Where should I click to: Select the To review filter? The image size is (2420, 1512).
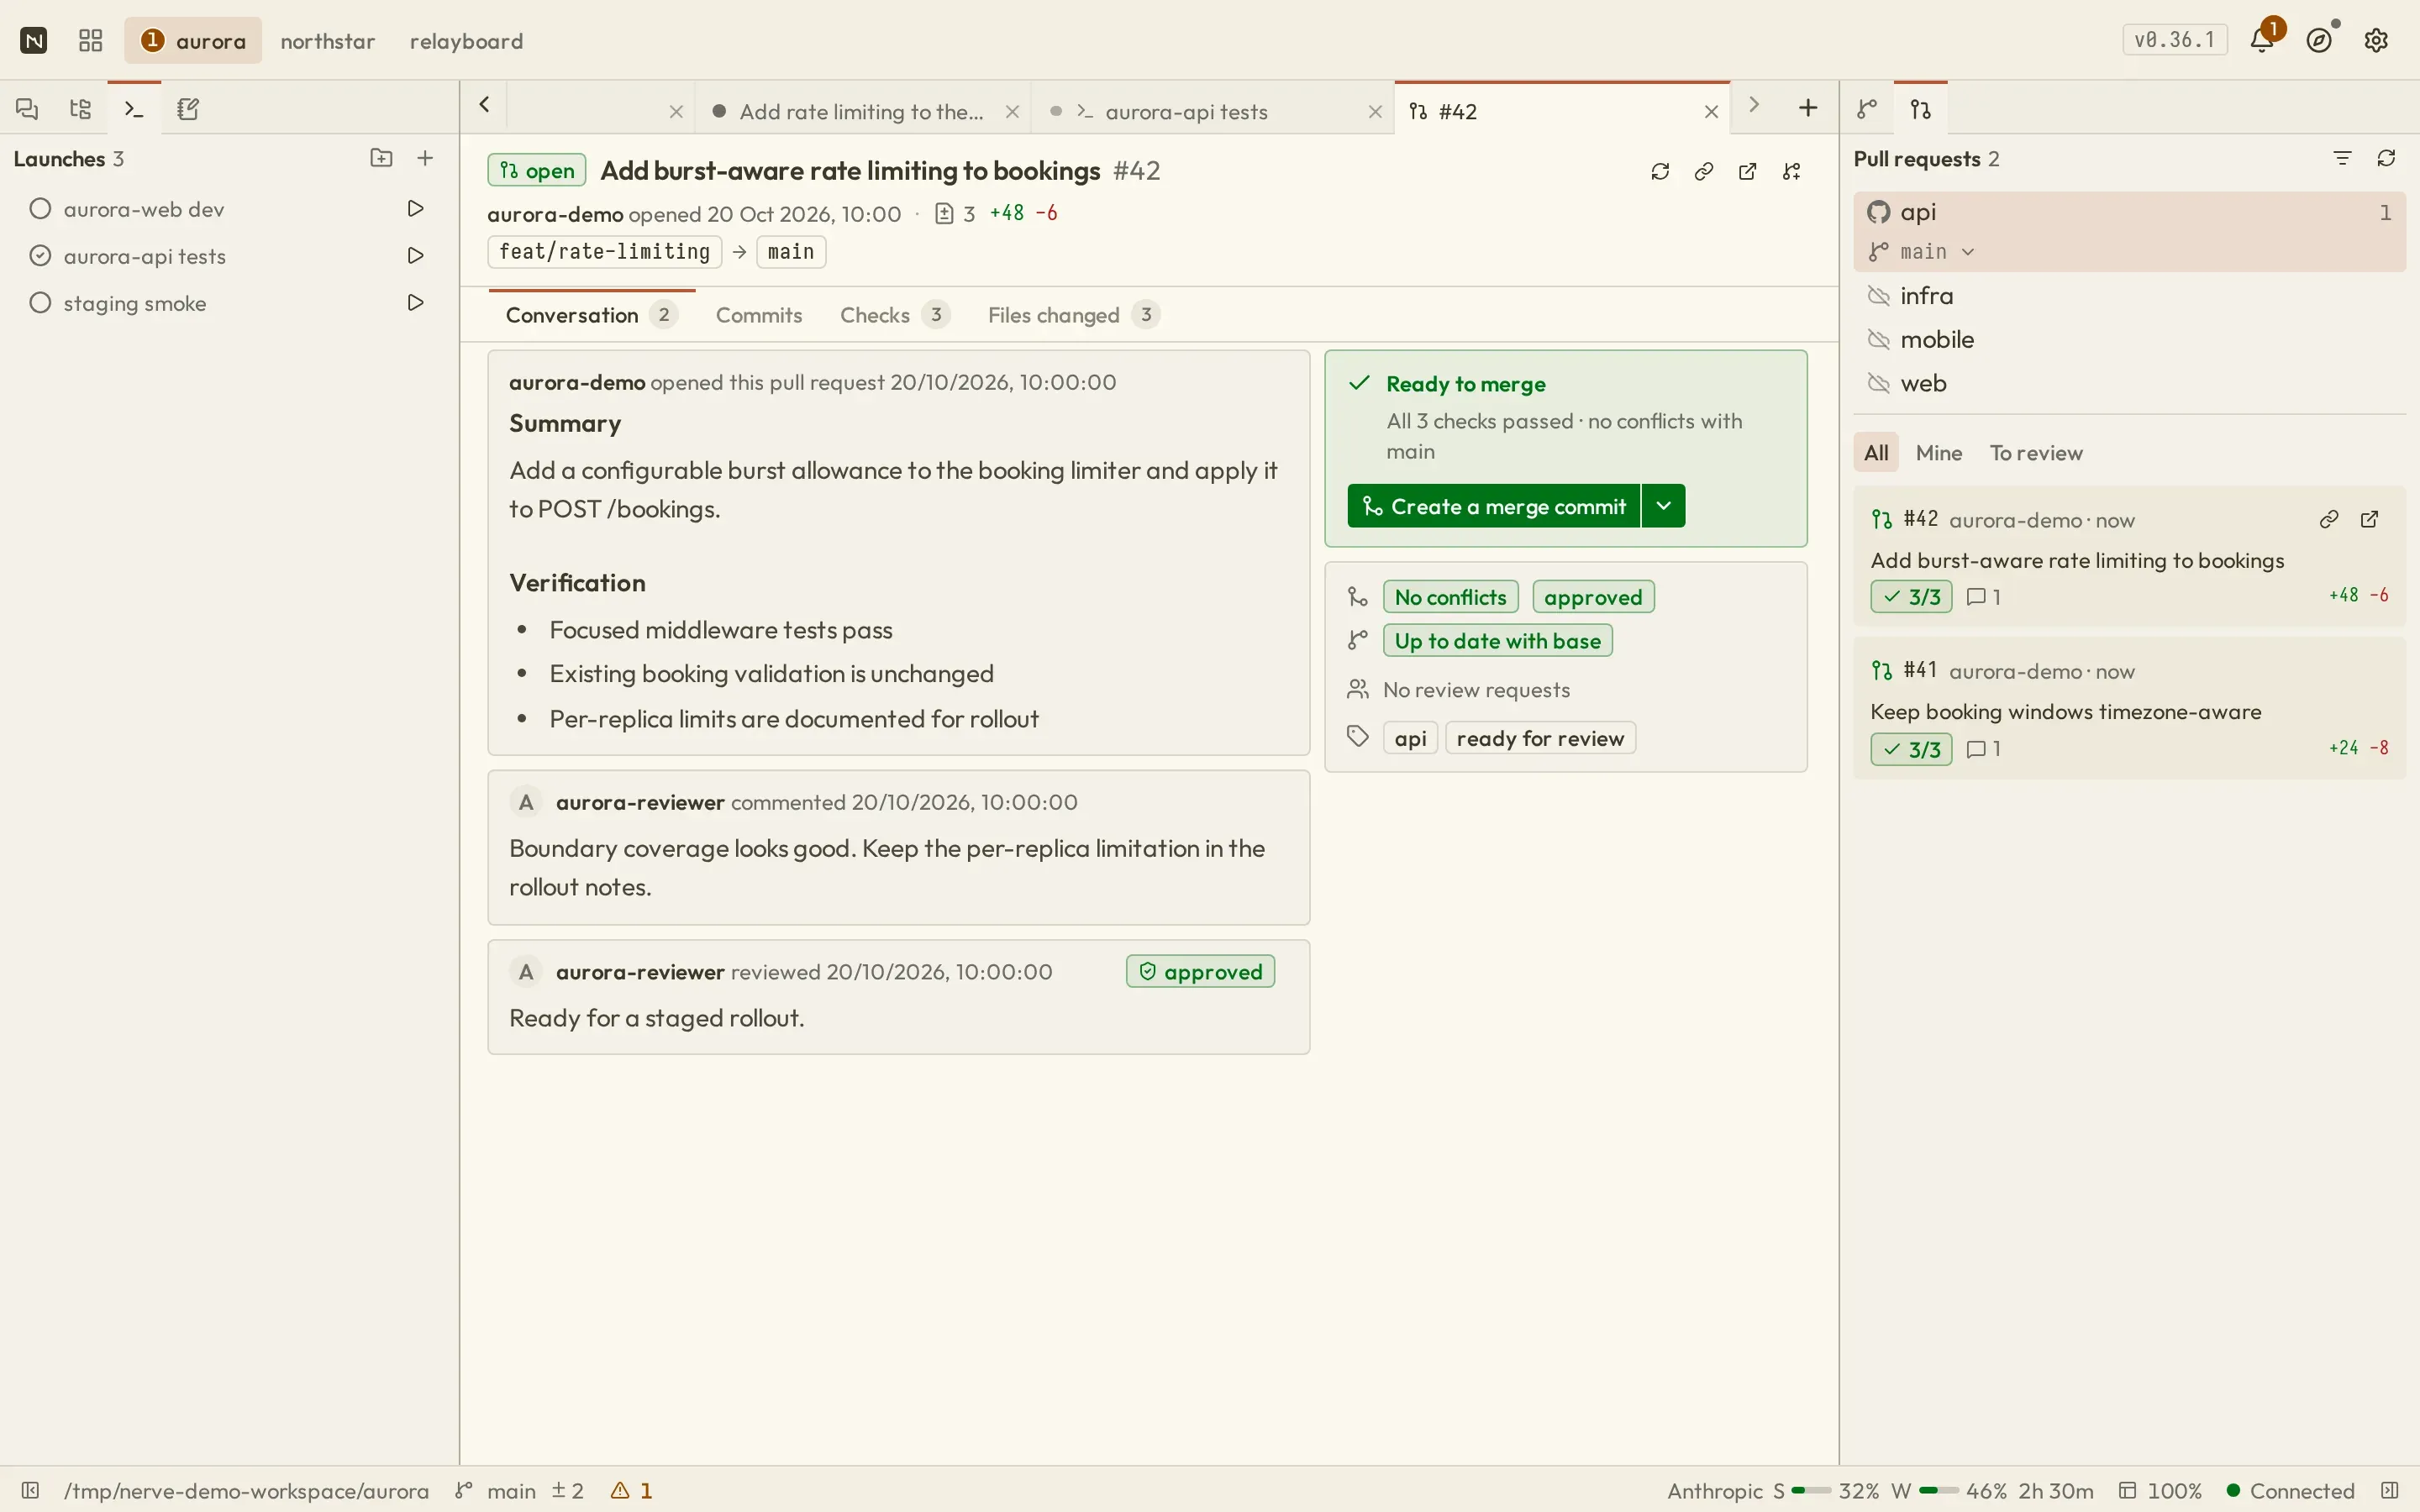click(x=2036, y=453)
